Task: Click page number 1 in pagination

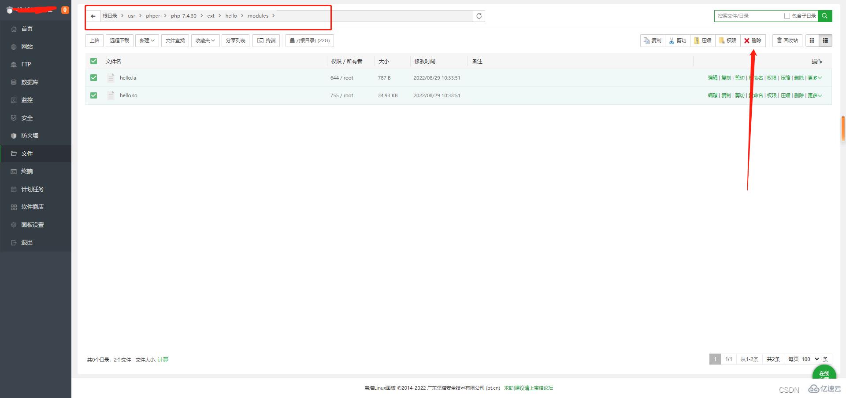Action: tap(715, 359)
